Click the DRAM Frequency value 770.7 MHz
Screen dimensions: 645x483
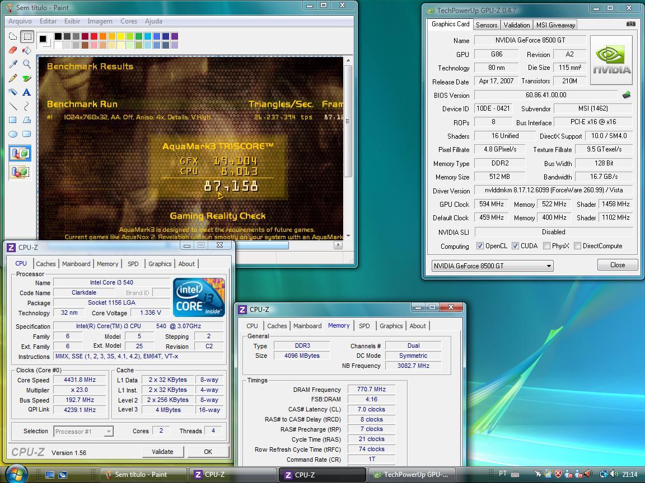tap(371, 389)
